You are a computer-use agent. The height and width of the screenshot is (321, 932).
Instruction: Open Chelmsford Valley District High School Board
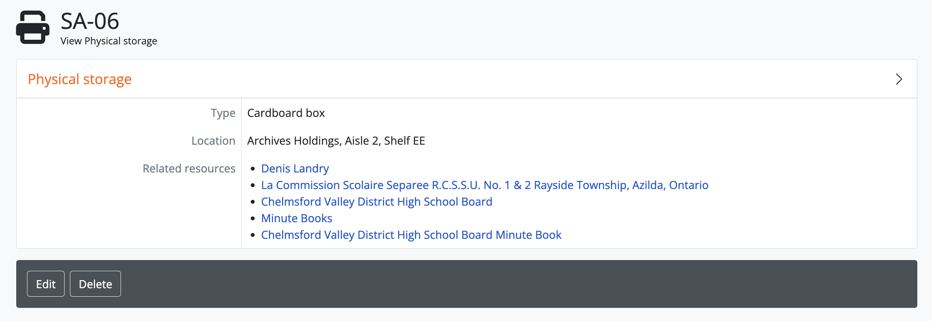click(376, 202)
